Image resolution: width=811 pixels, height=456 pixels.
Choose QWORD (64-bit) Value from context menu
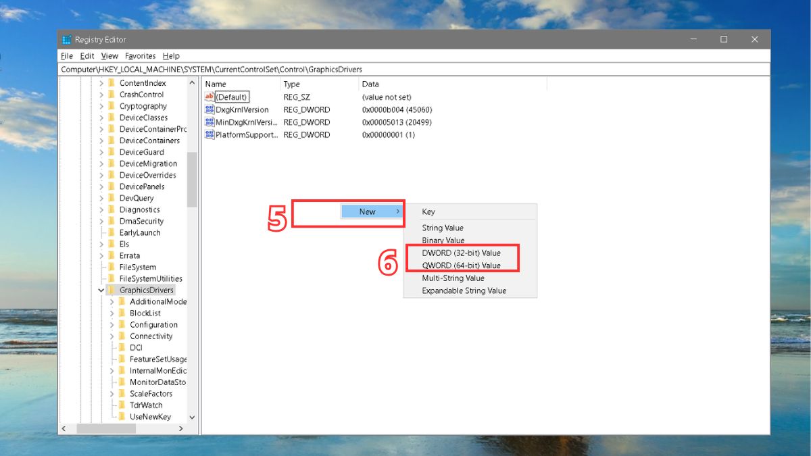point(462,265)
